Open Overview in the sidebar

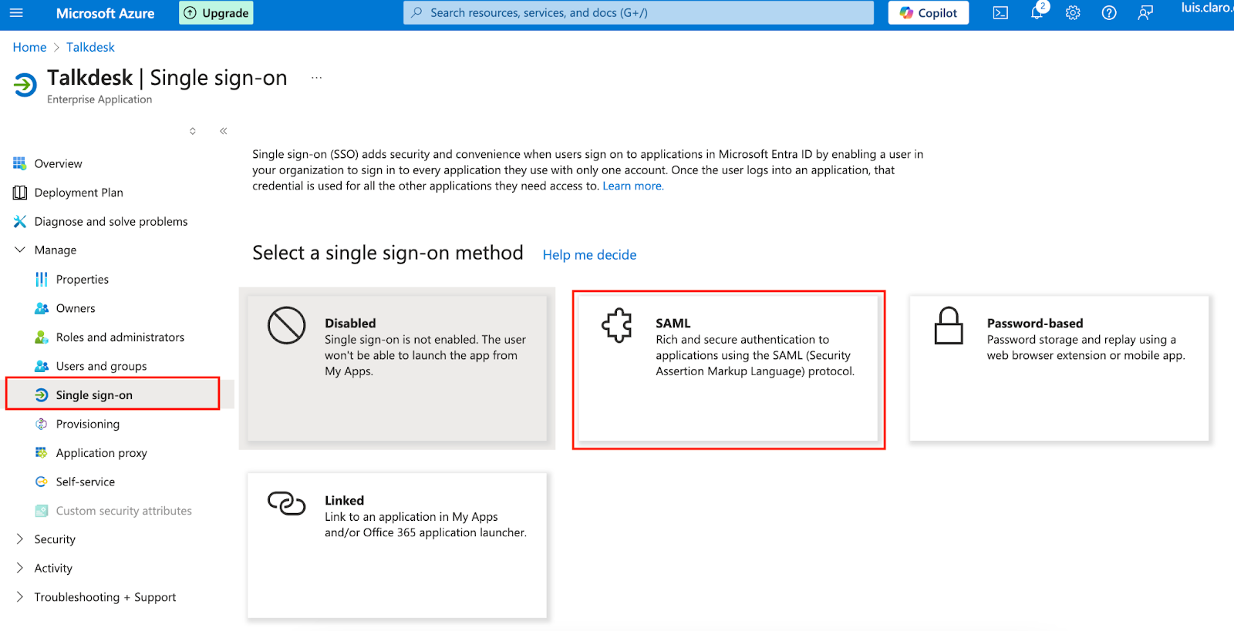(x=58, y=163)
